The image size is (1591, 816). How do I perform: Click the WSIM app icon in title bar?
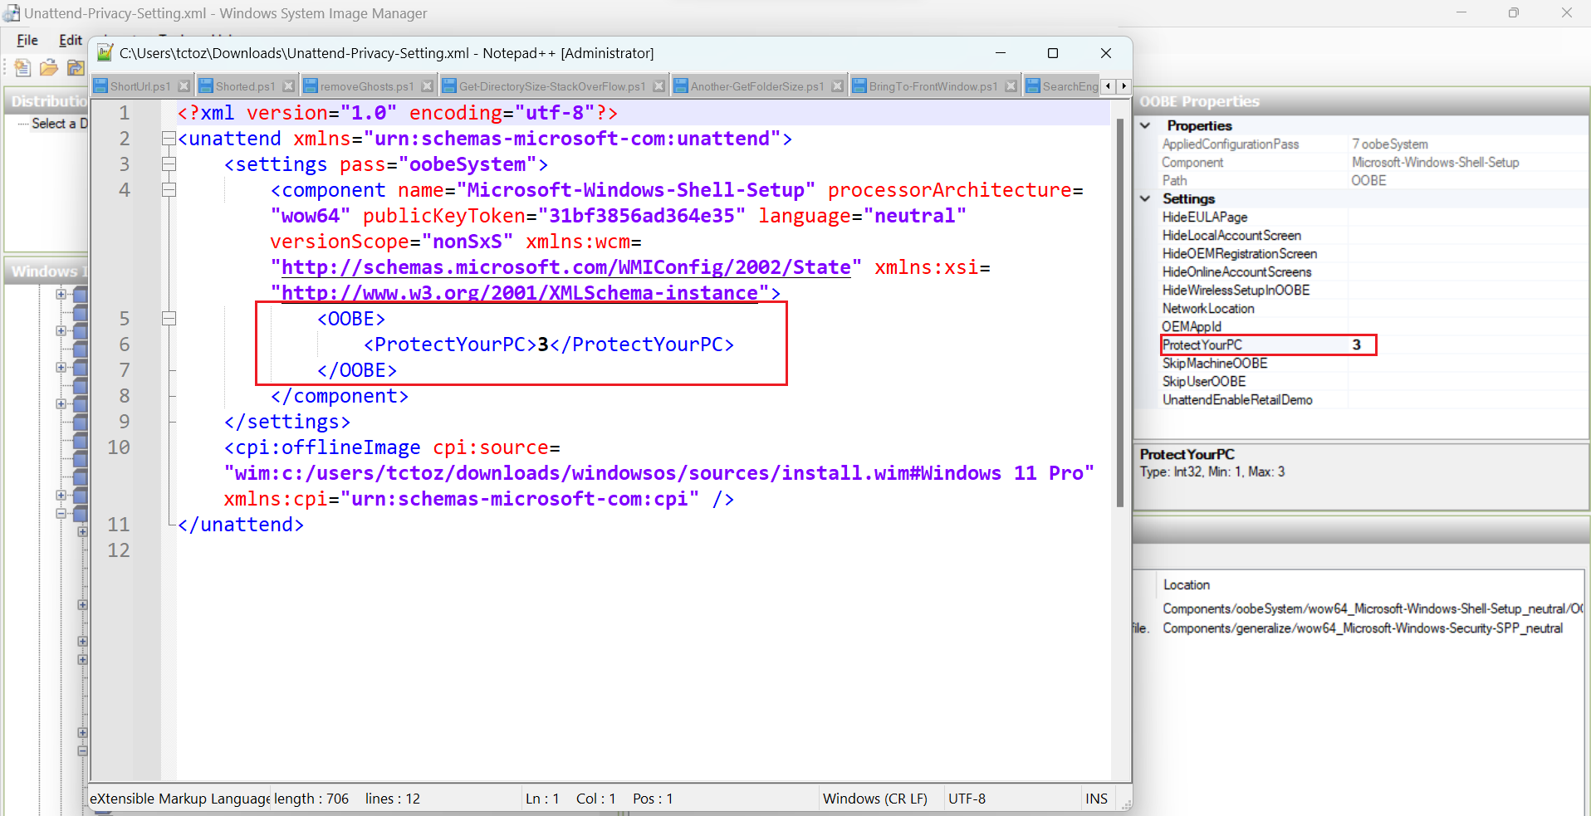pyautogui.click(x=11, y=13)
